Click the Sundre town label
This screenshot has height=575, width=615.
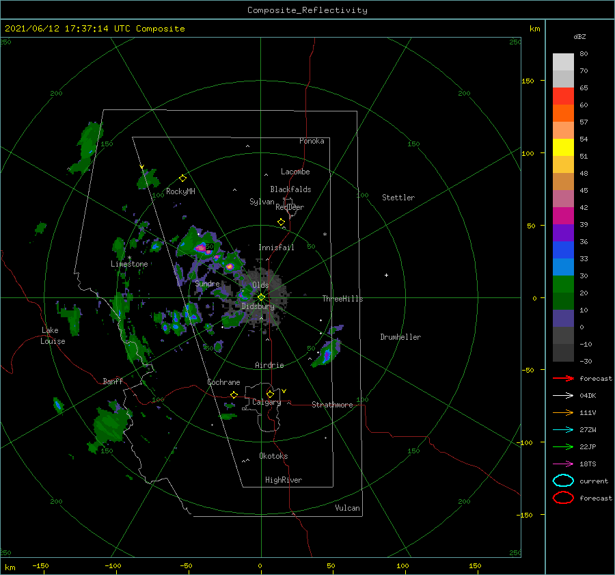pyautogui.click(x=208, y=283)
